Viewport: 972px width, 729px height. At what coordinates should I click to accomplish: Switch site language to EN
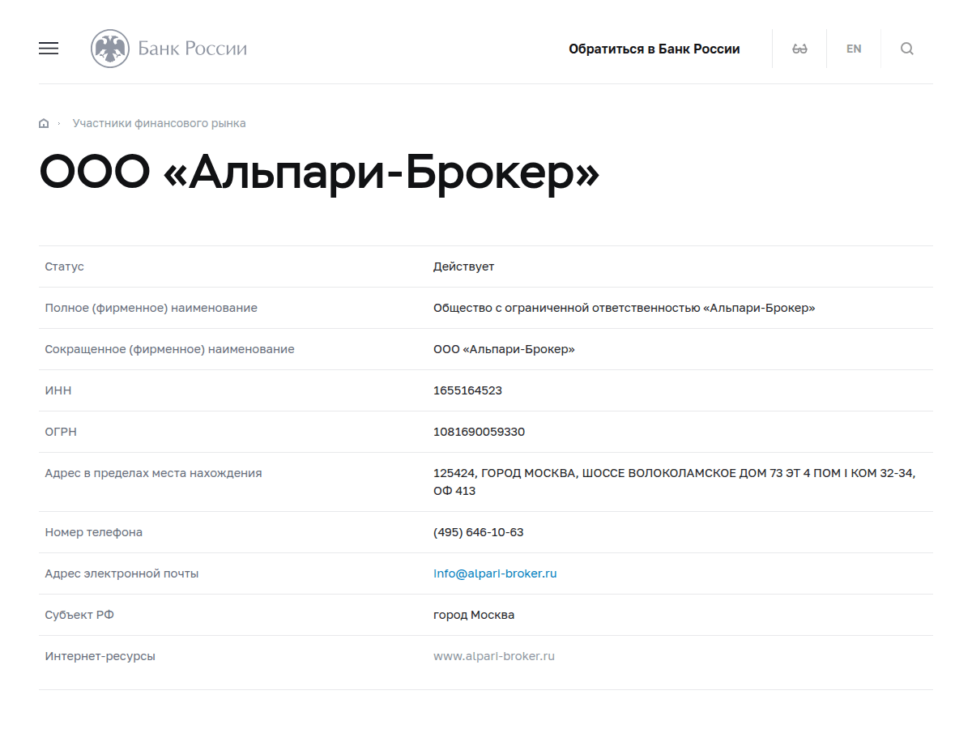854,49
